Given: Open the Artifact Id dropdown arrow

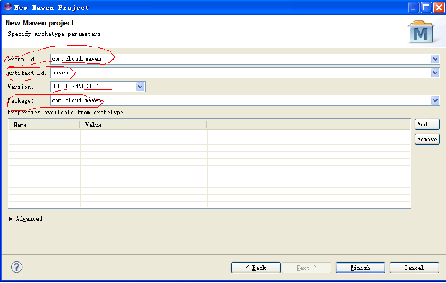Looking at the screenshot, I should pos(435,73).
